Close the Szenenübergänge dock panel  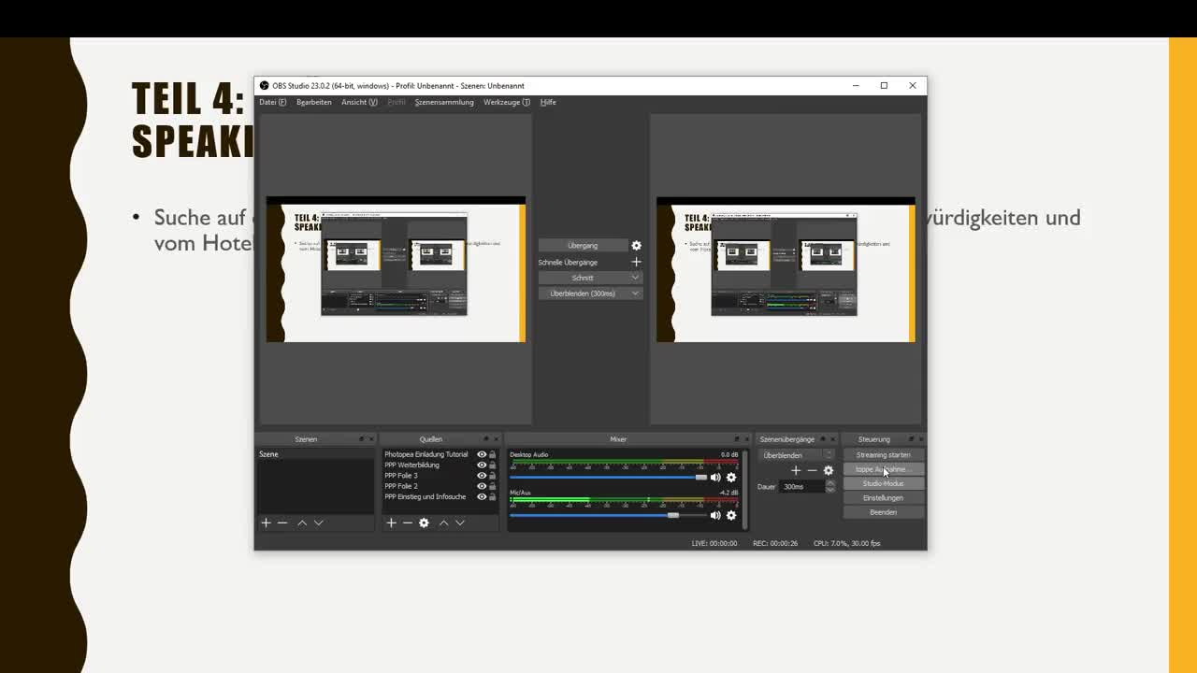click(832, 438)
